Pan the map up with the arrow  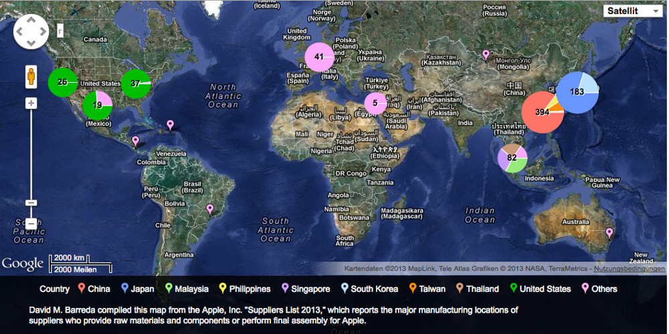[x=31, y=20]
